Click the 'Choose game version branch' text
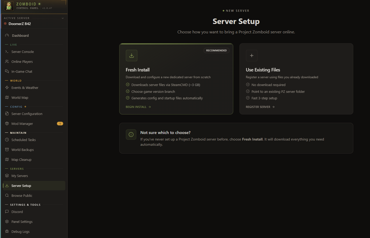The image size is (370, 238). tap(153, 91)
